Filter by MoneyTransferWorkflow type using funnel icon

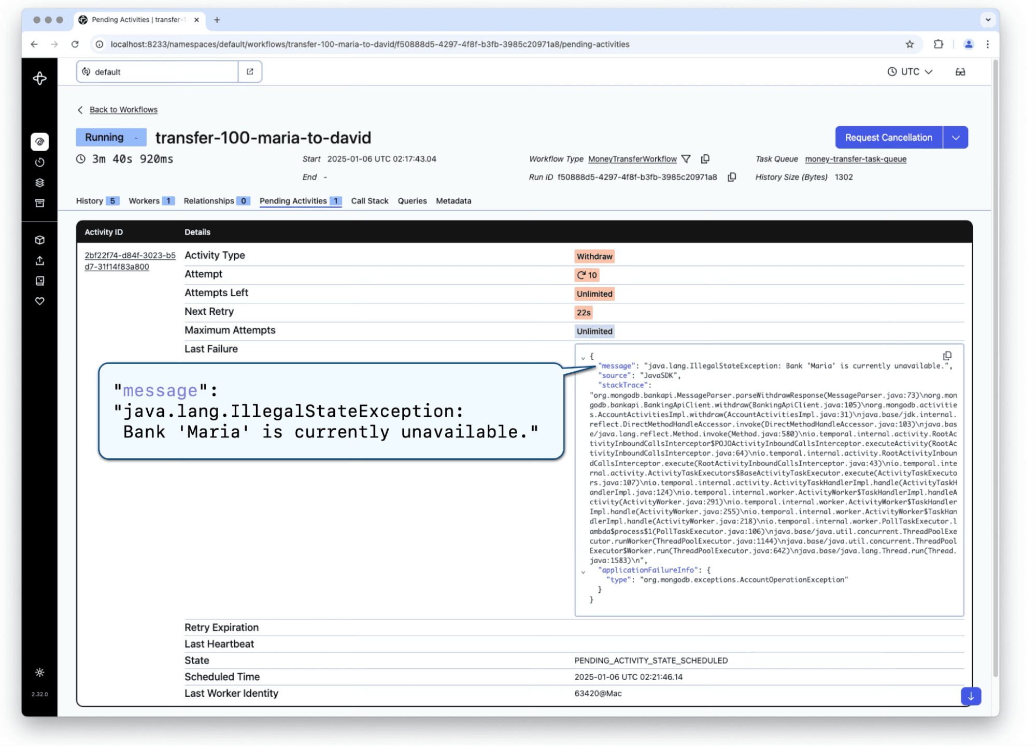686,159
